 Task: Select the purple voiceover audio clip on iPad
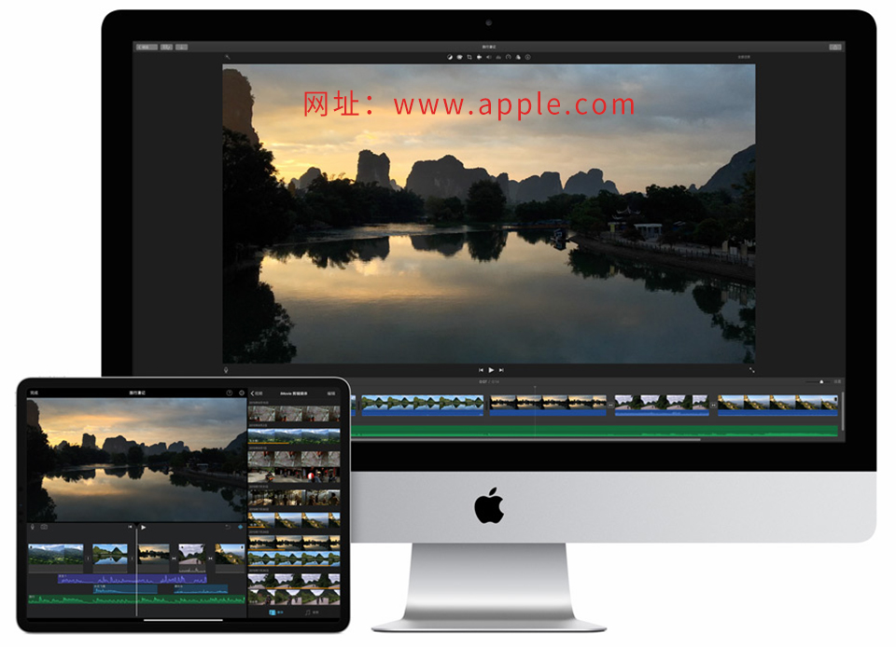(132, 579)
